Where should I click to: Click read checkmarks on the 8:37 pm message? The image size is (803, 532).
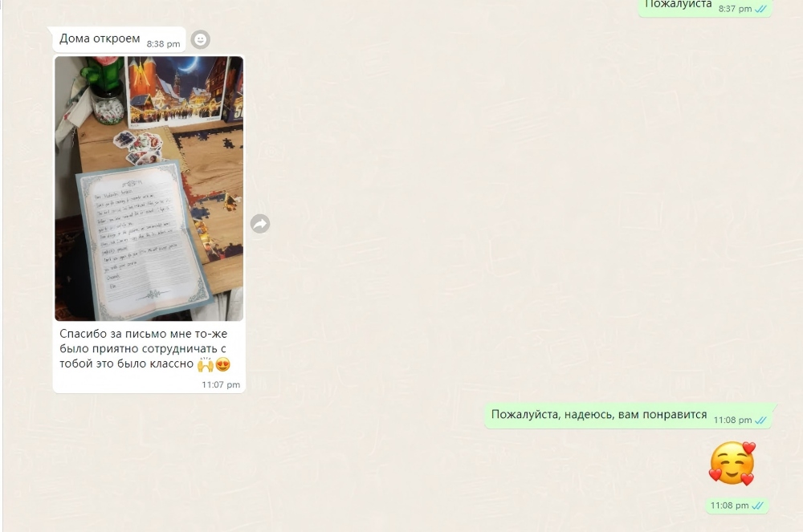coord(760,9)
